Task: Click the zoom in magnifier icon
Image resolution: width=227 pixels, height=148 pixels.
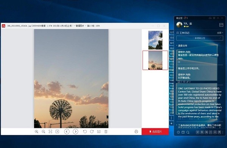Action: click(x=37, y=132)
